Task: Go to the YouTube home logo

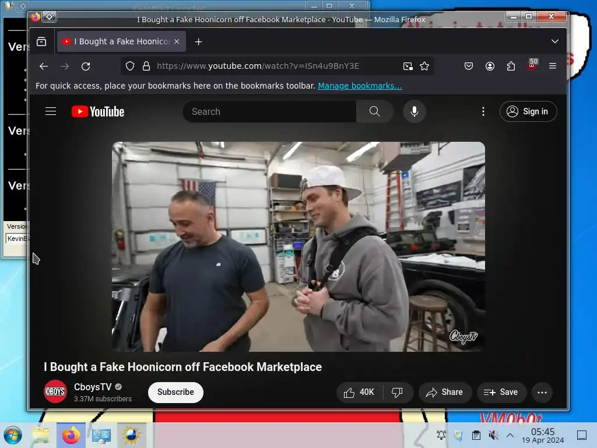Action: tap(98, 111)
